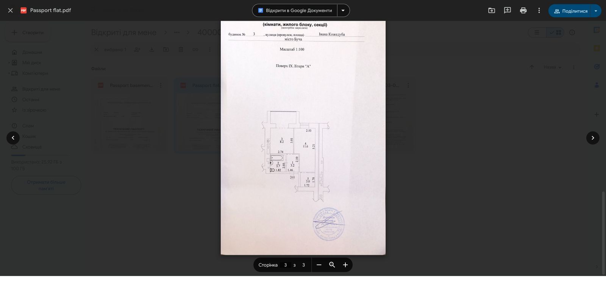The image size is (606, 284).
Task: Add a comment to the PDF
Action: (x=508, y=11)
